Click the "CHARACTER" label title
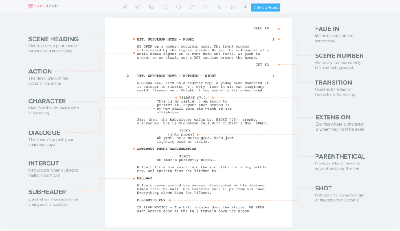The width and height of the screenshot is (400, 231). click(x=47, y=101)
